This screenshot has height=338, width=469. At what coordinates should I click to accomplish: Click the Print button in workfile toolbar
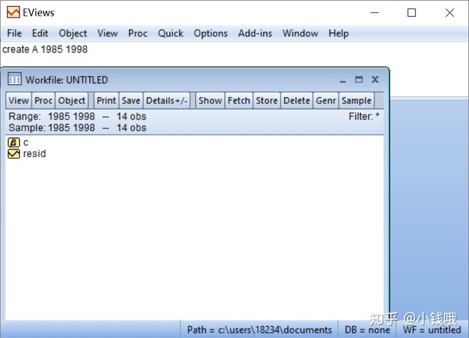coord(106,100)
